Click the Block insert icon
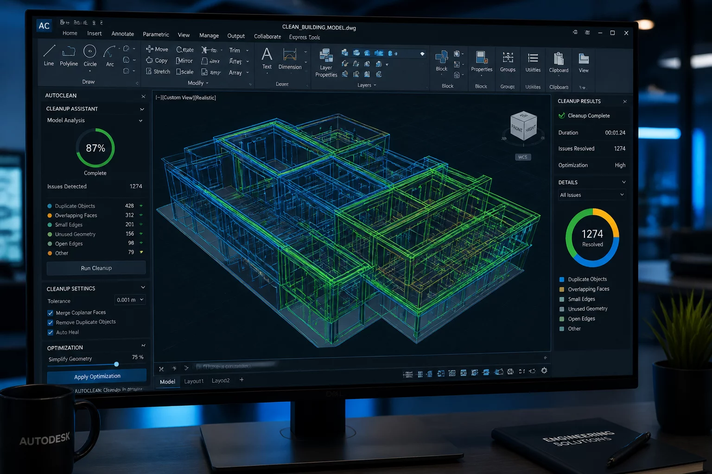This screenshot has width=712, height=474. (441, 61)
